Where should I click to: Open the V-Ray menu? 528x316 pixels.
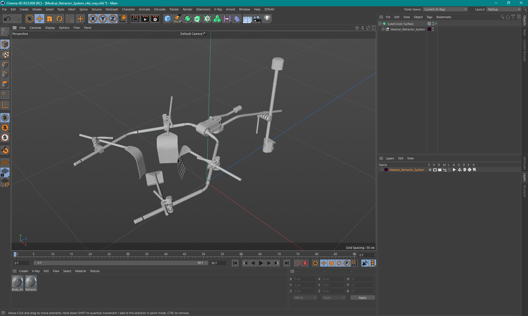tap(218, 9)
